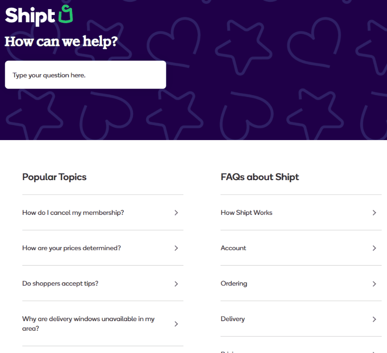The width and height of the screenshot is (387, 353).
Task: Click the chevron next to Account
Action: [374, 248]
